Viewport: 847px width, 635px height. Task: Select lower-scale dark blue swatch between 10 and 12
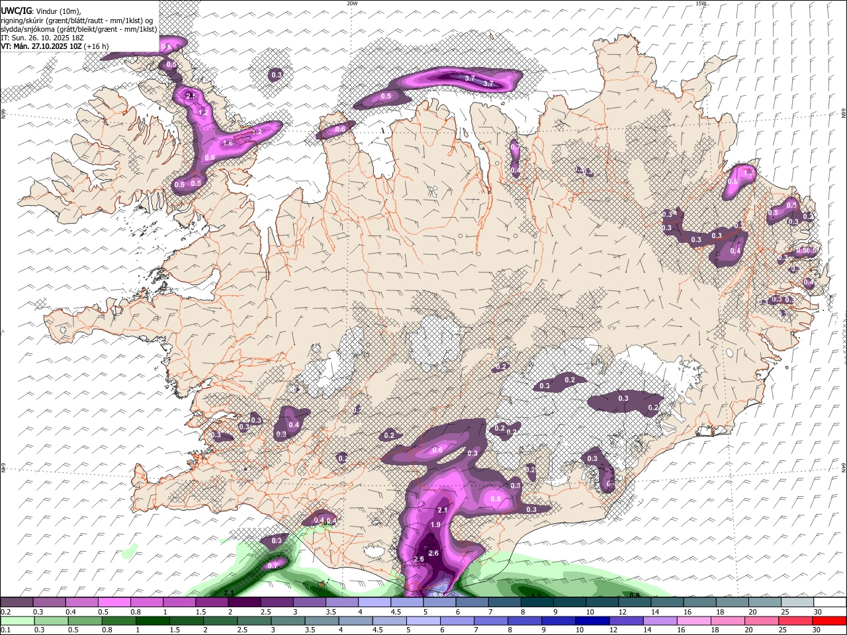coord(592,620)
